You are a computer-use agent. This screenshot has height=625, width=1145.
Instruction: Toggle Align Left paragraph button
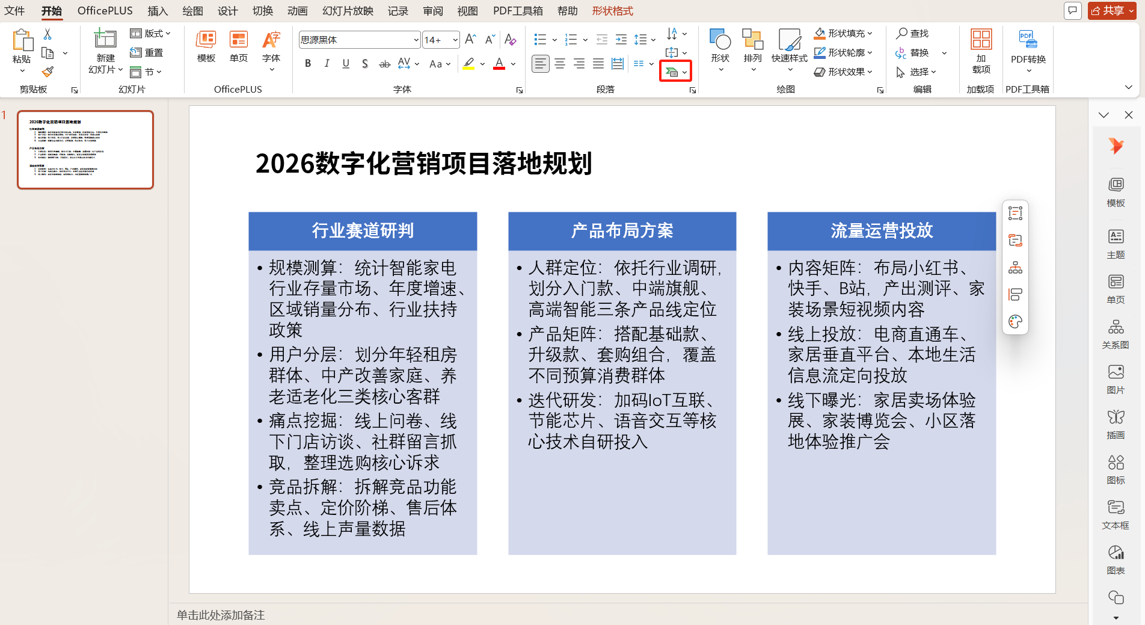coord(541,64)
